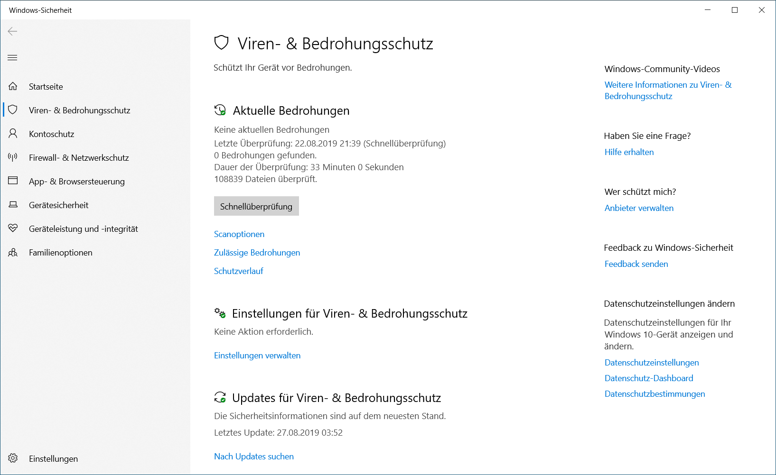Click the Startseite home icon
Viewport: 776px width, 475px height.
click(x=13, y=86)
